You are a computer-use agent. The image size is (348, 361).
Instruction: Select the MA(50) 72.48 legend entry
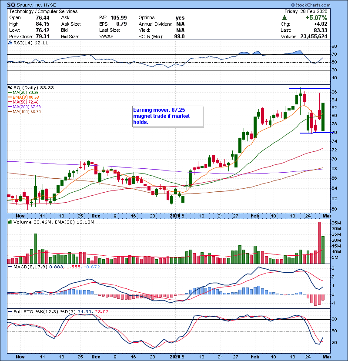point(23,102)
